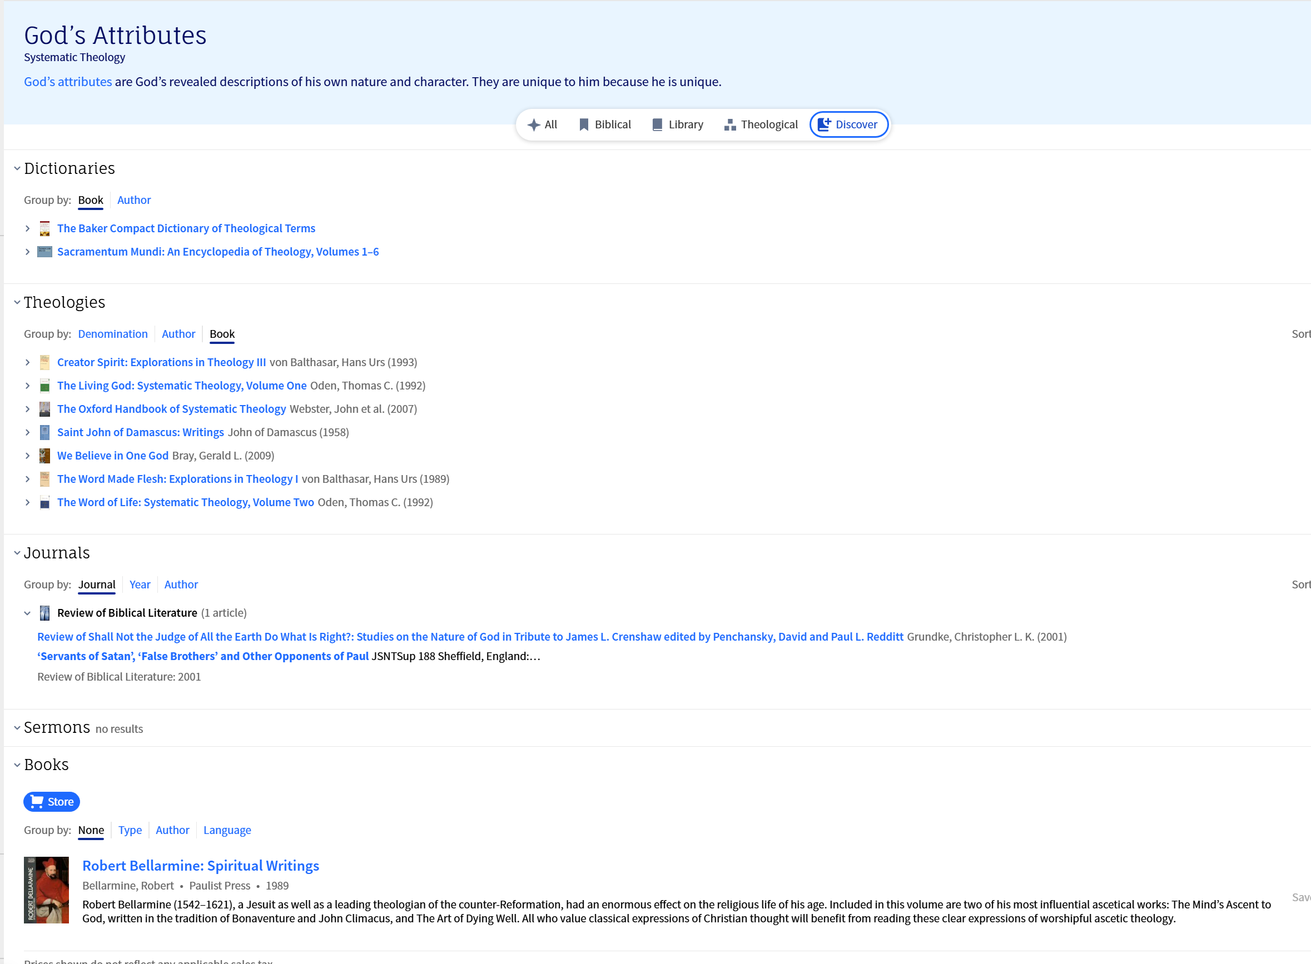
Task: Click the Sacramentum Mundi book cover icon
Action: pyautogui.click(x=44, y=252)
